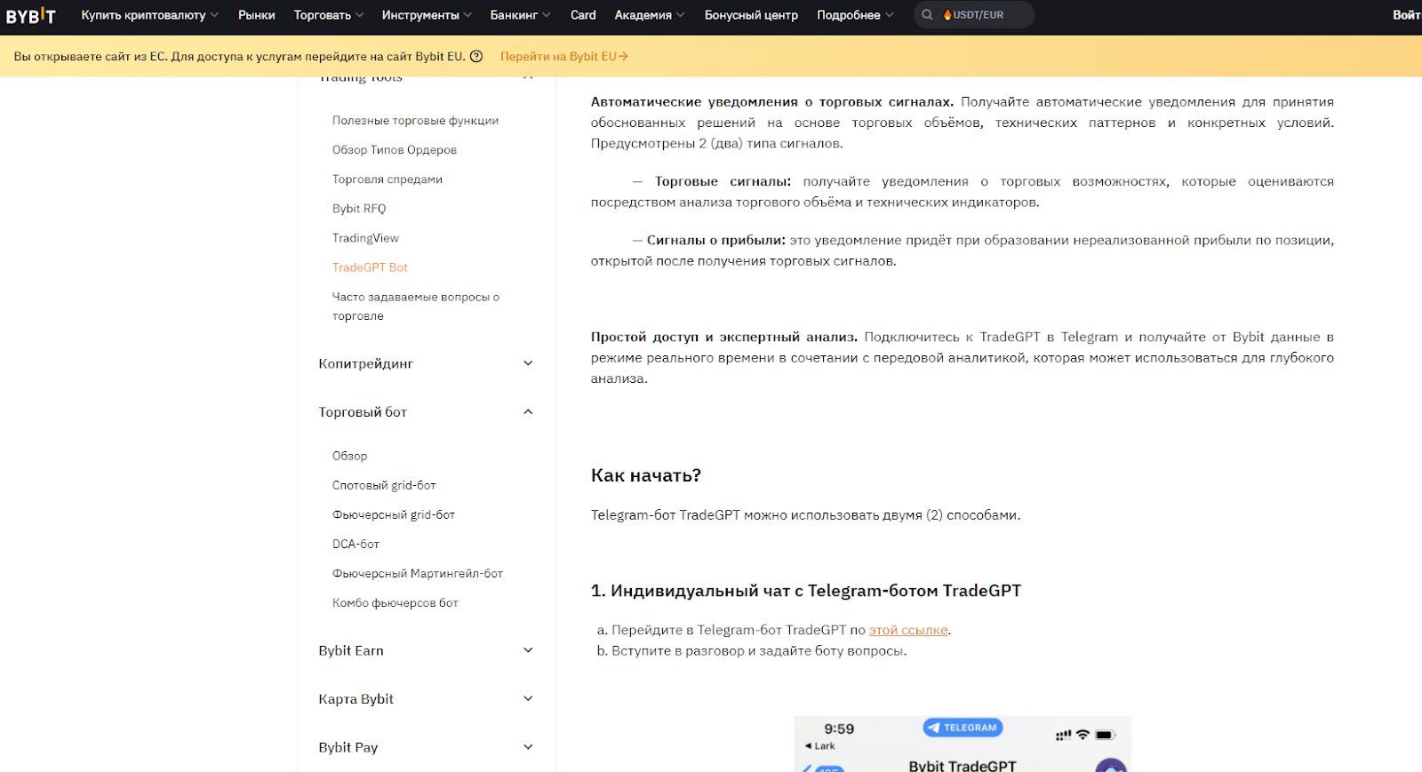Expand the Bybit Earn sidebar section

click(x=528, y=650)
